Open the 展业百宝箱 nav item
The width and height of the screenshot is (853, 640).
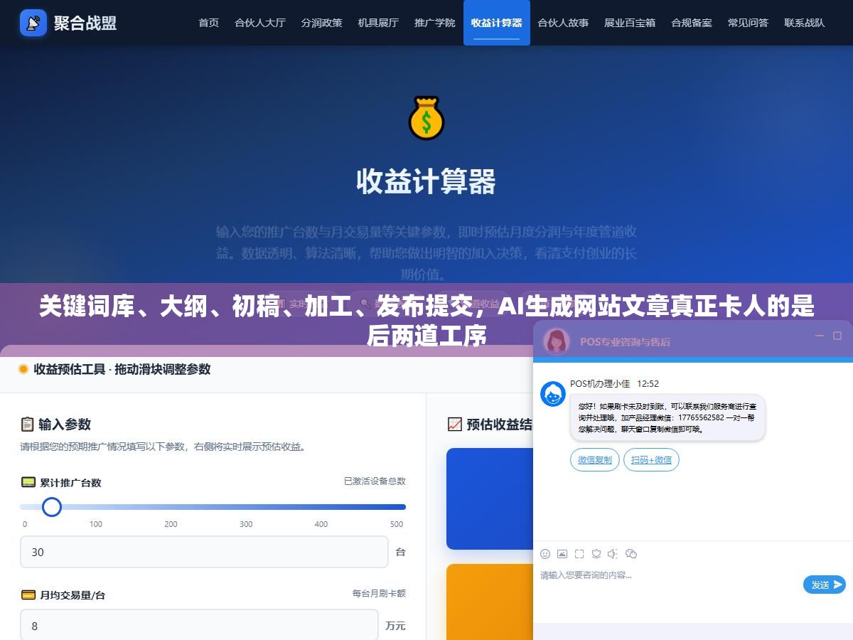(x=630, y=23)
